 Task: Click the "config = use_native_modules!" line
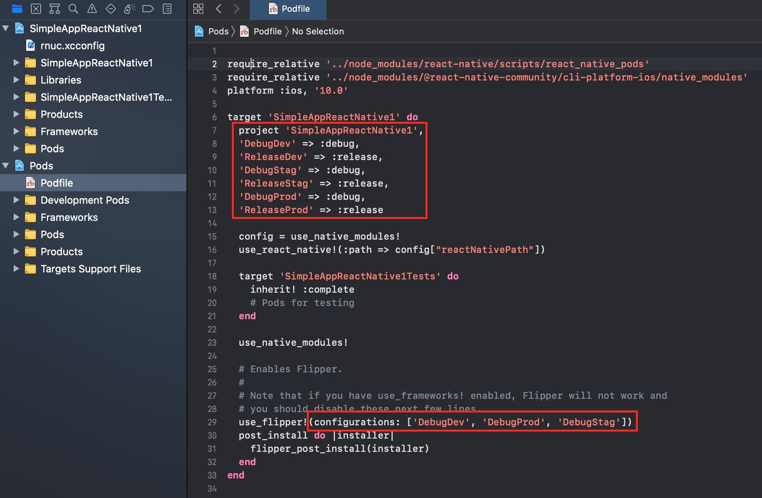point(319,236)
